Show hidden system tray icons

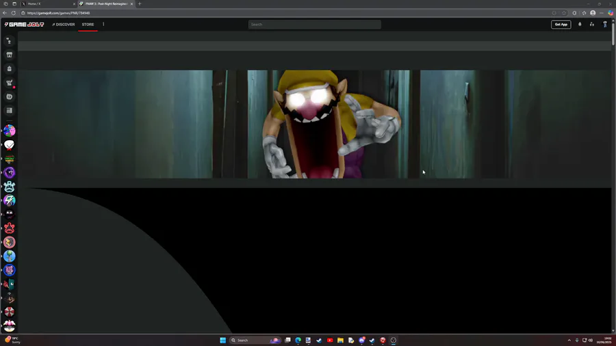tap(569, 340)
